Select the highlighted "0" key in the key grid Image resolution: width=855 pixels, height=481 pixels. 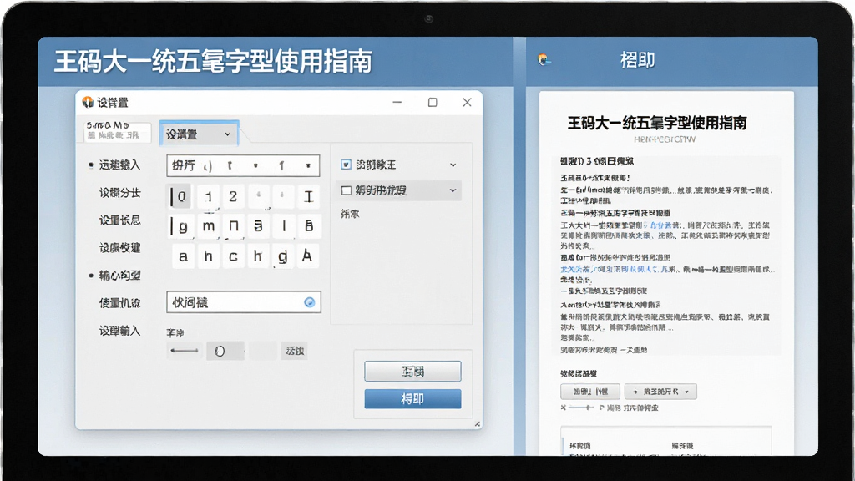[181, 196]
